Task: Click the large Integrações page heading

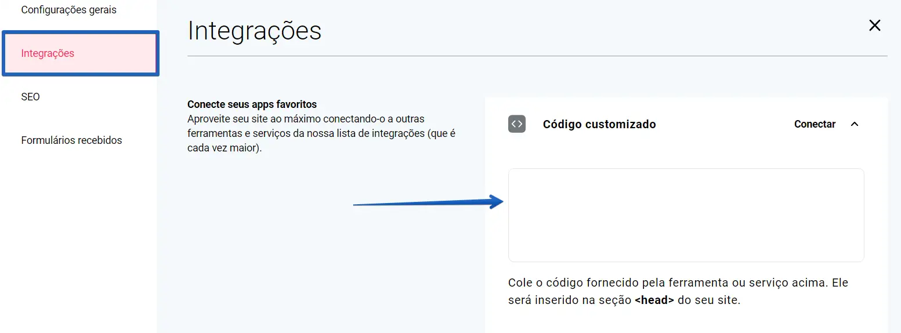Action: click(x=254, y=31)
